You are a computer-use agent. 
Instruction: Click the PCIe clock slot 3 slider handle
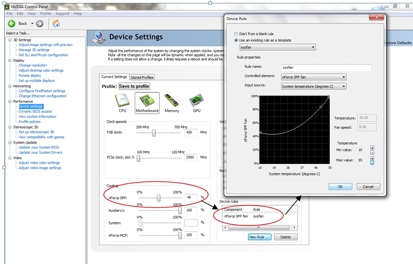138,158
